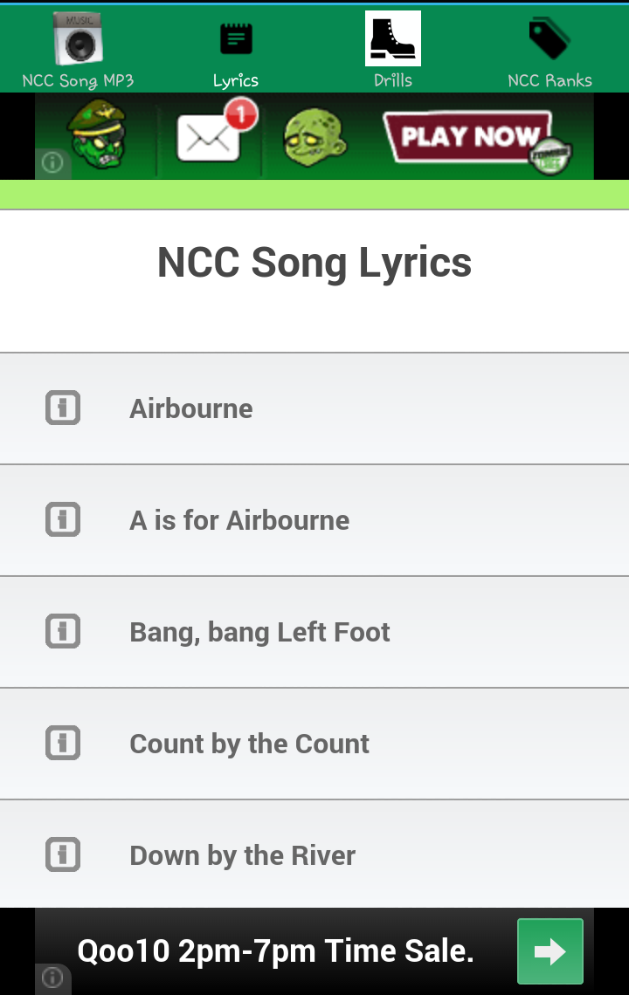
Task: Select the NCC Ranks tag icon
Action: (x=550, y=38)
